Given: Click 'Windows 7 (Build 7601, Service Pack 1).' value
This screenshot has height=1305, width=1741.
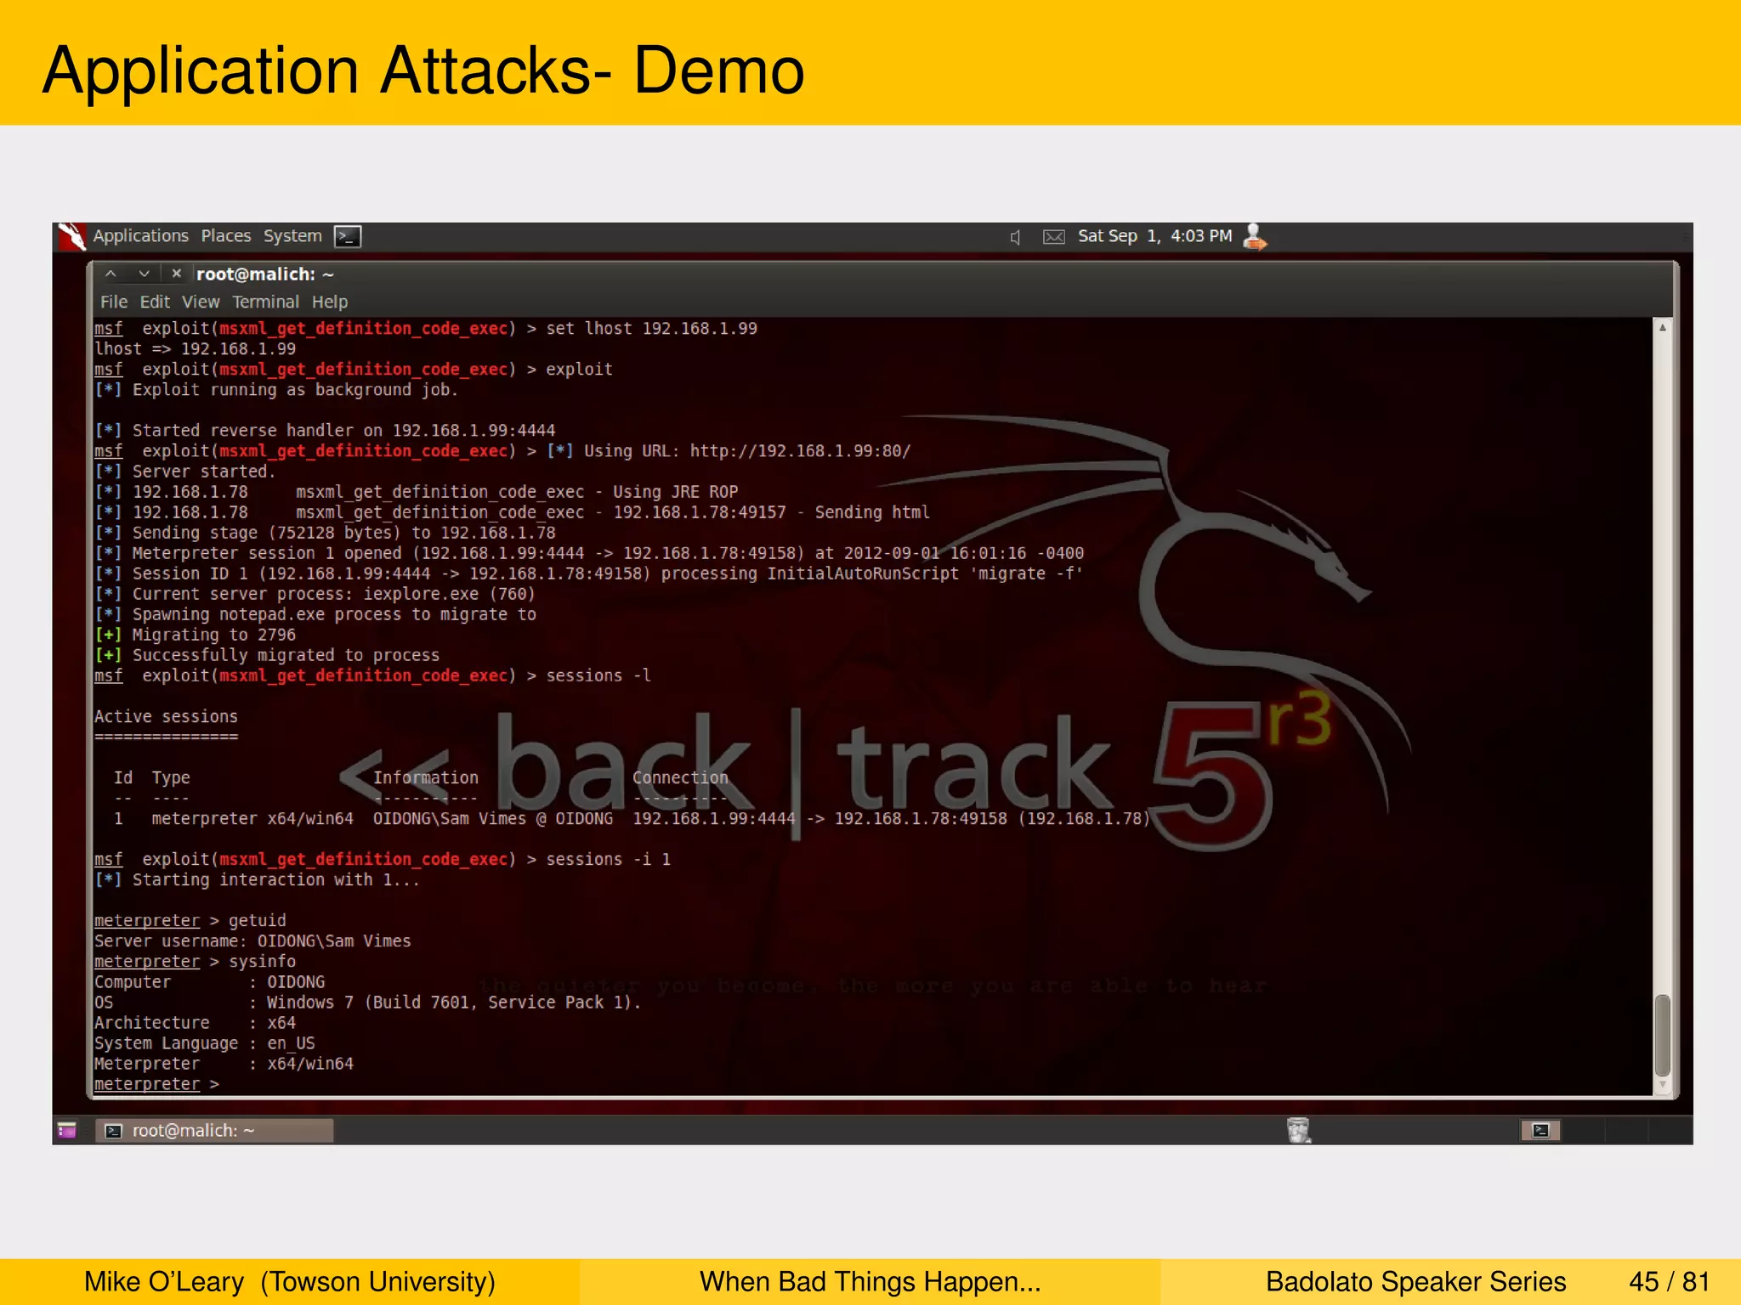Looking at the screenshot, I should click(454, 1002).
